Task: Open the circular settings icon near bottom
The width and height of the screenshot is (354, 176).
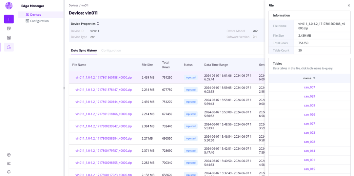Action: click(x=9, y=155)
